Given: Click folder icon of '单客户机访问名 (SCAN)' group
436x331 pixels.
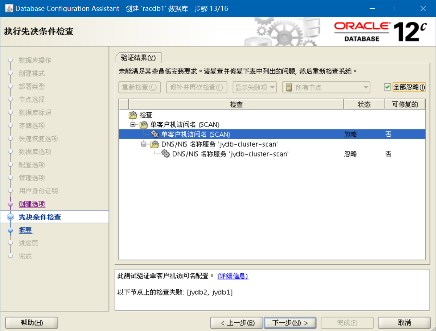Looking at the screenshot, I should tap(144, 125).
